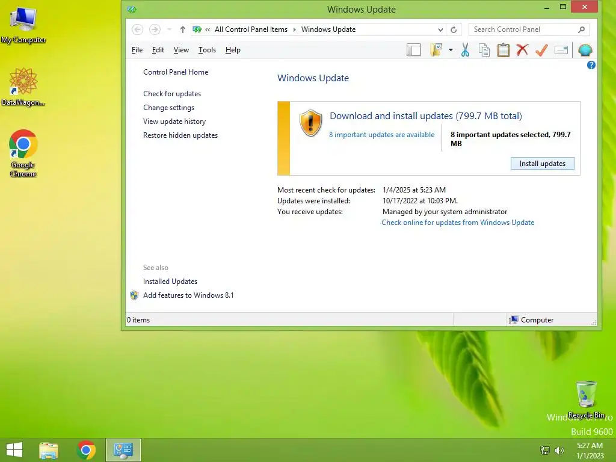Click the shield icon beside Add features

[134, 295]
